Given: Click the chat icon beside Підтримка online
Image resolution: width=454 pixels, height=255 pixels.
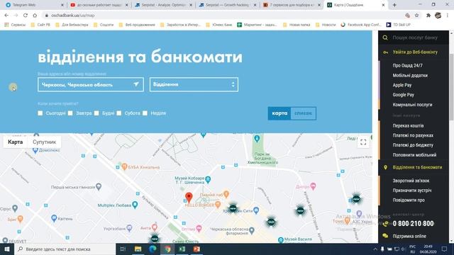Looking at the screenshot, I should pos(385,236).
